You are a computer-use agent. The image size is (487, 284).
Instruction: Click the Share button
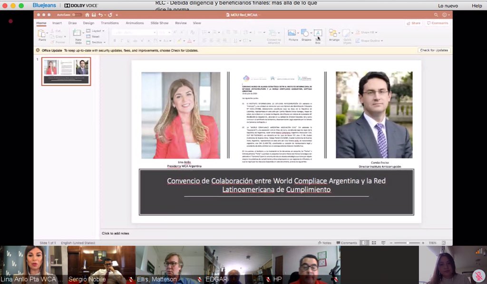click(x=414, y=23)
